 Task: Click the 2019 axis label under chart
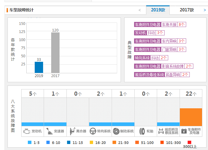39,76
